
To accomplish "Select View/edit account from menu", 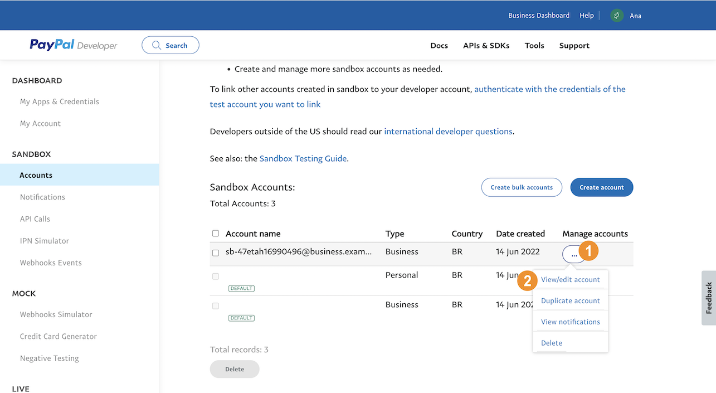I will pos(570,280).
